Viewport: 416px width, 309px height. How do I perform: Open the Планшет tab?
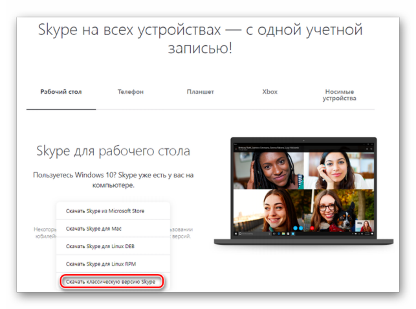click(201, 92)
